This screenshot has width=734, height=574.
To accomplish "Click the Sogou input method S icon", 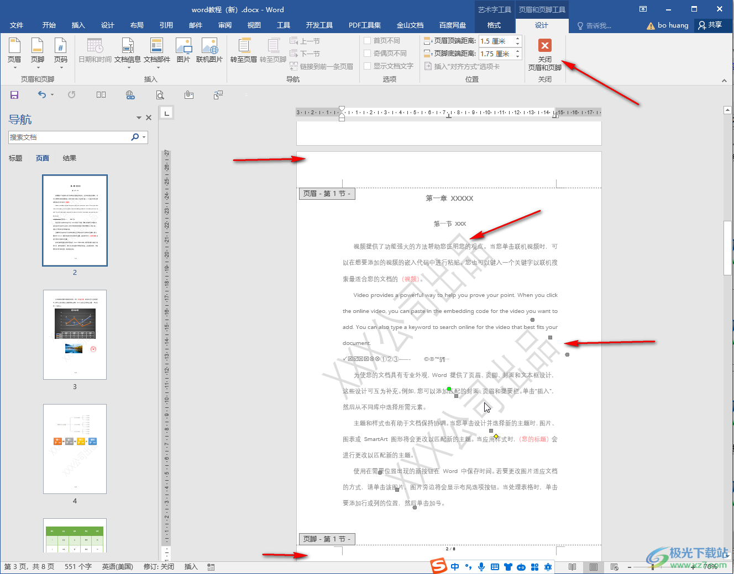I will [439, 566].
